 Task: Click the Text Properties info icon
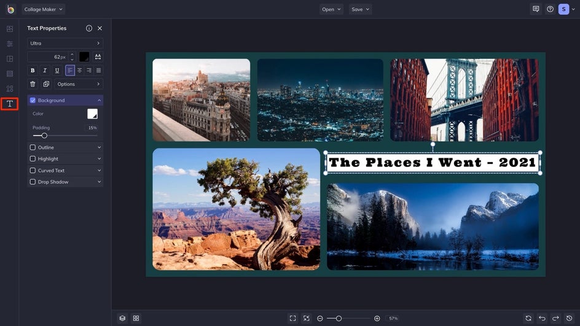point(88,28)
